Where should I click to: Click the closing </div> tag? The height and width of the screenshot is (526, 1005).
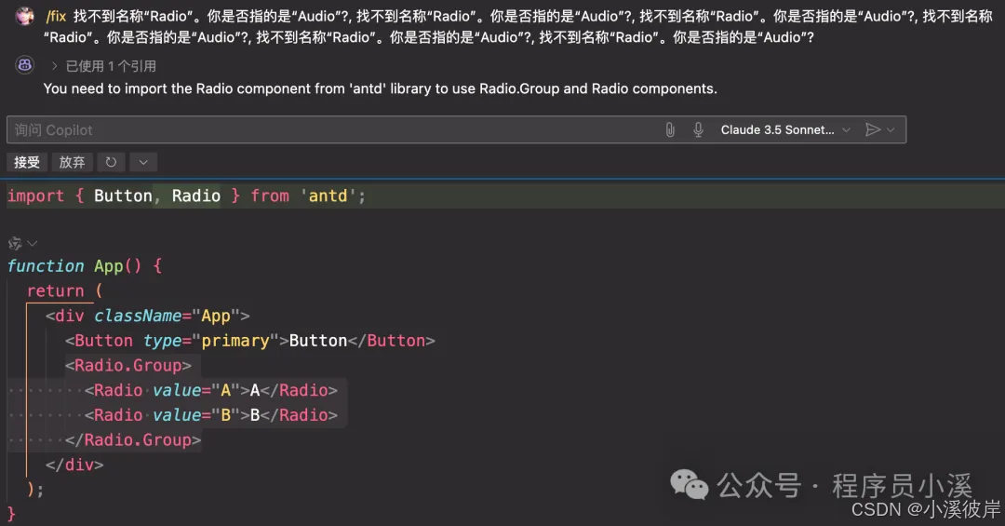coord(74,465)
